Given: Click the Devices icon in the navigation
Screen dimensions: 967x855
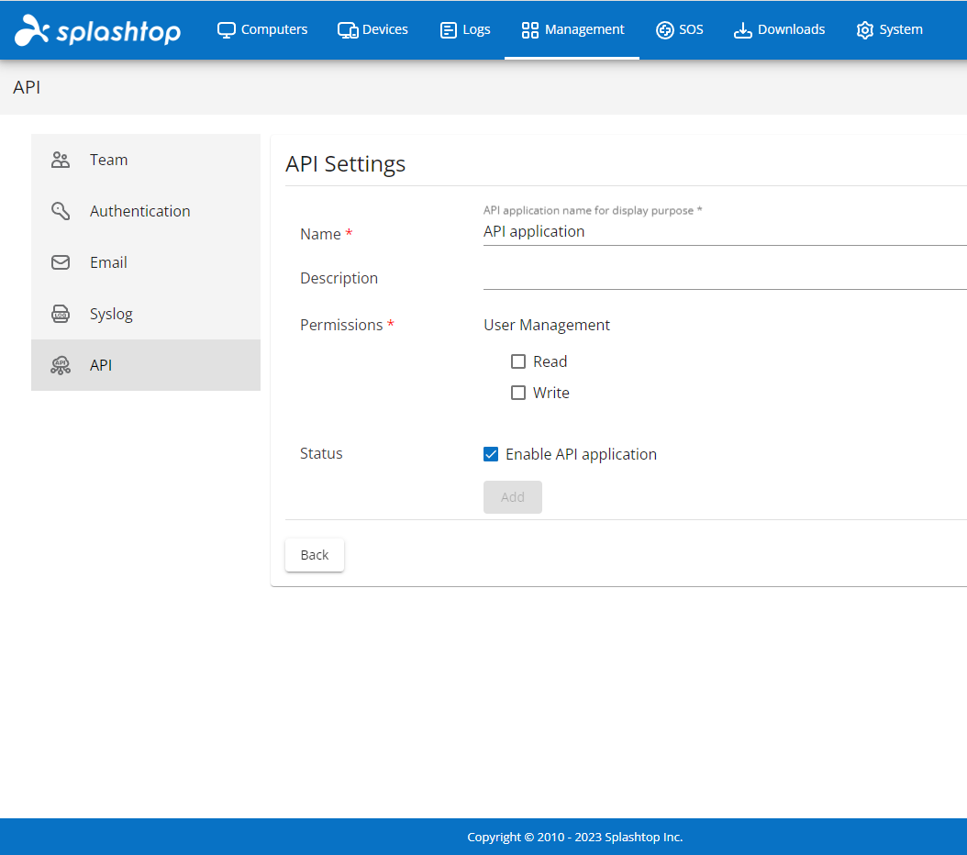Looking at the screenshot, I should click(348, 28).
